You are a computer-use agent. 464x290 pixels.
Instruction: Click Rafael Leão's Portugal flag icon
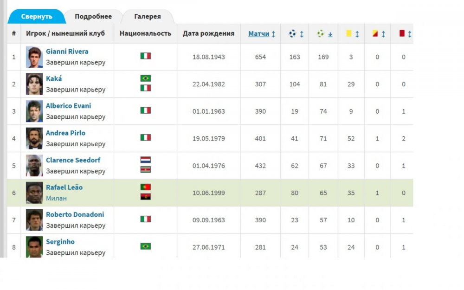coord(146,187)
